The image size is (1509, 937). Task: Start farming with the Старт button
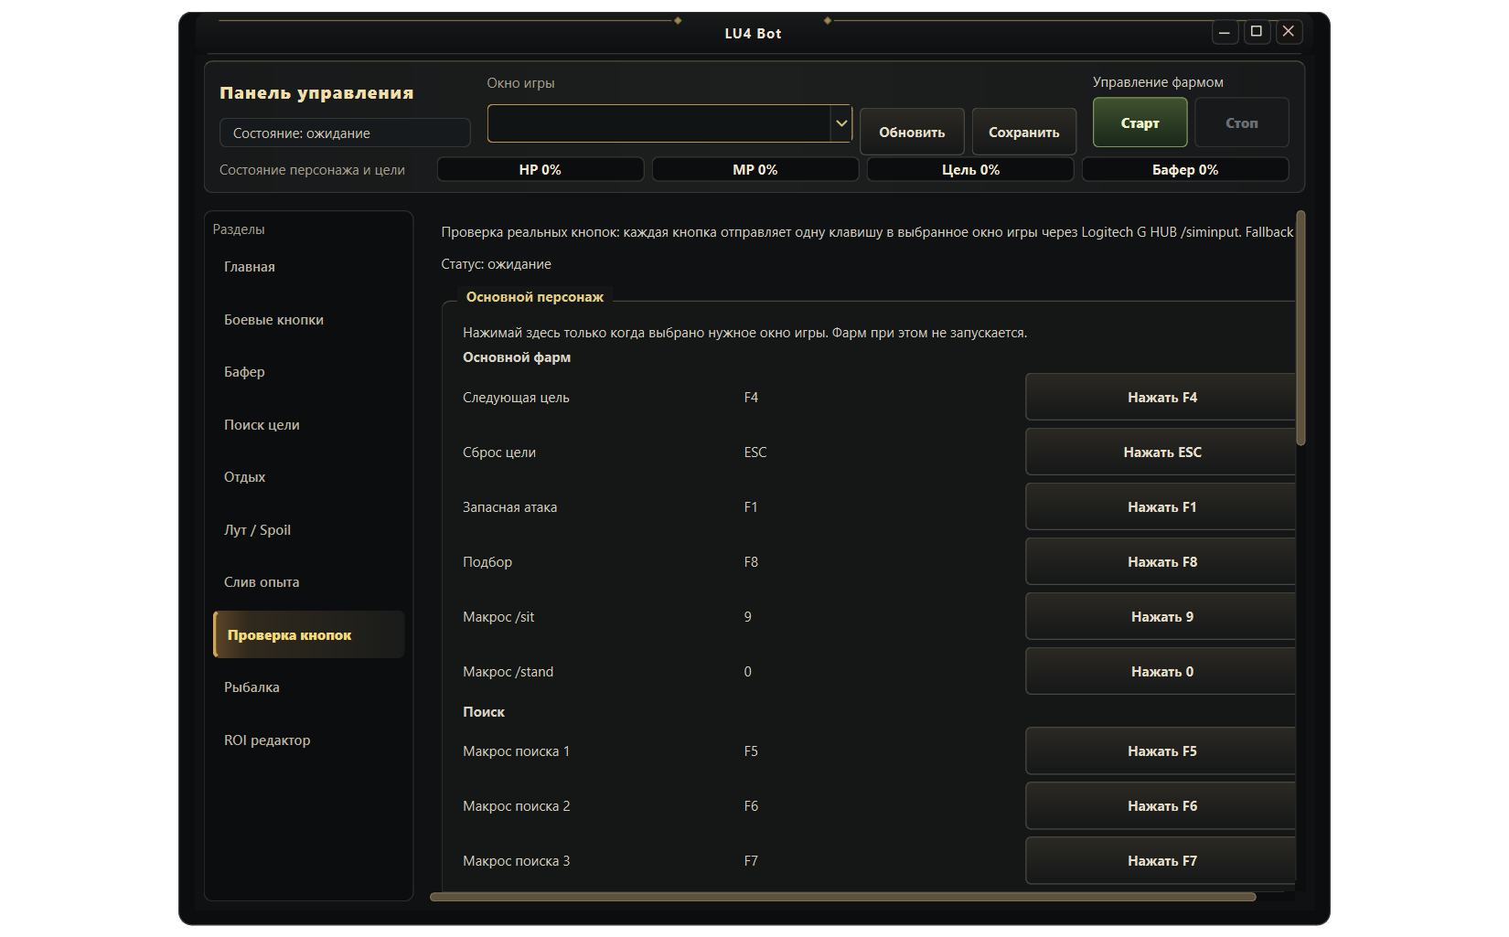(1140, 122)
